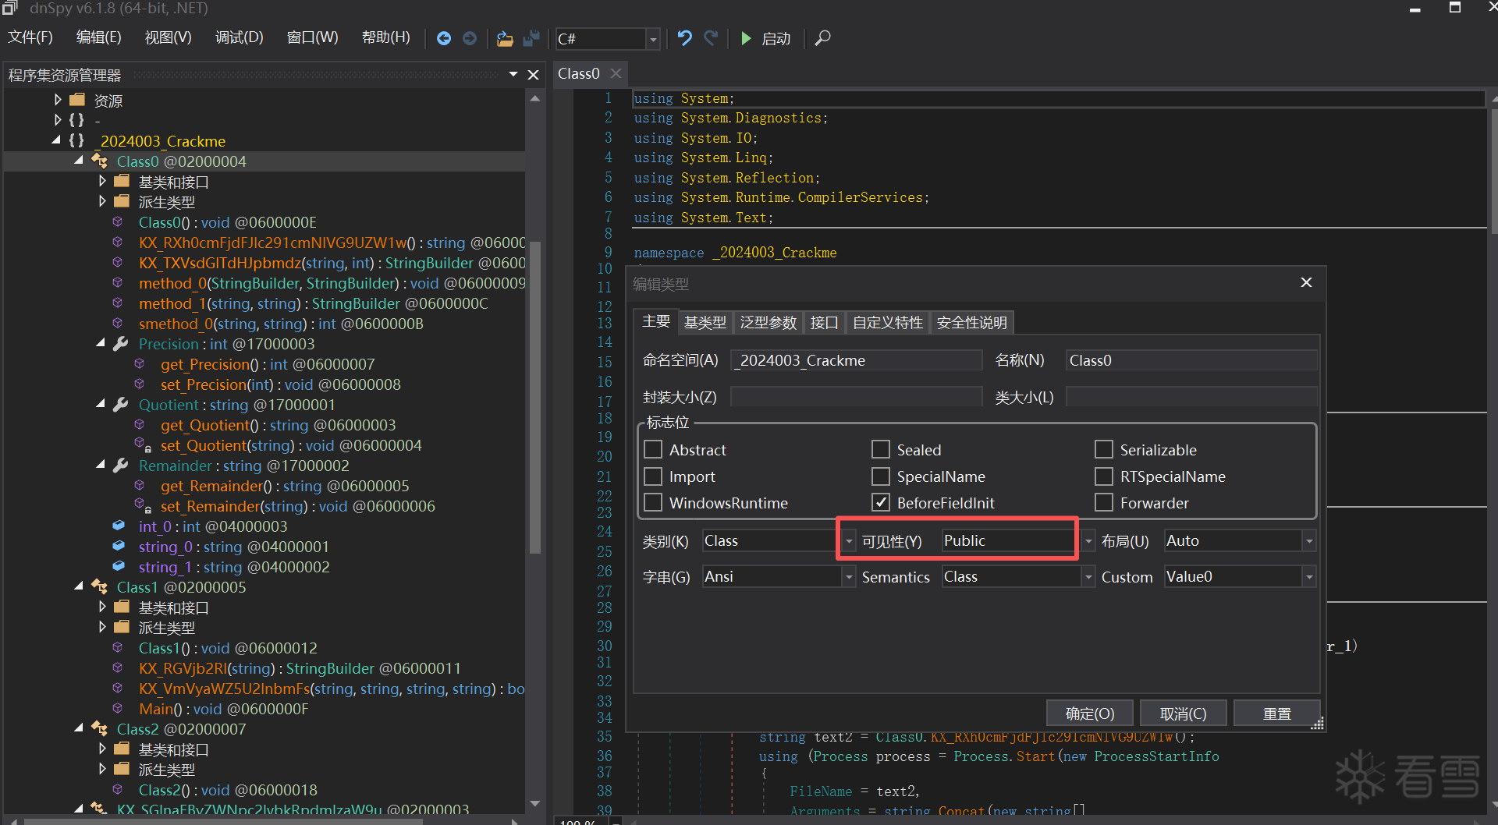The width and height of the screenshot is (1498, 825).
Task: Click the navigate forward arrow icon
Action: [x=470, y=38]
